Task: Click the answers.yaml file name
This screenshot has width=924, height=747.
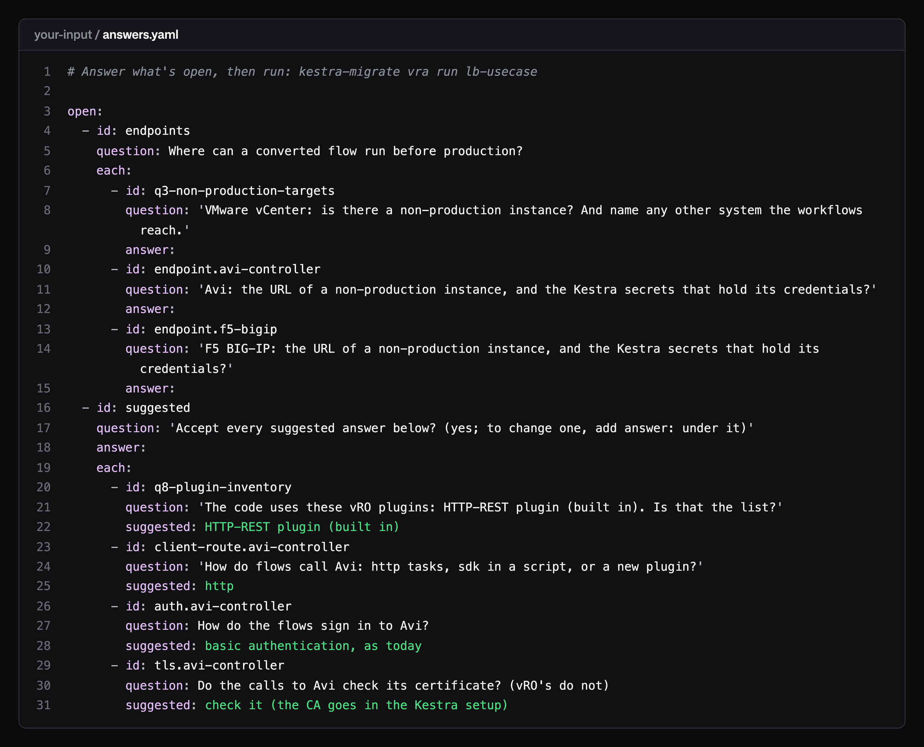Action: pos(141,34)
